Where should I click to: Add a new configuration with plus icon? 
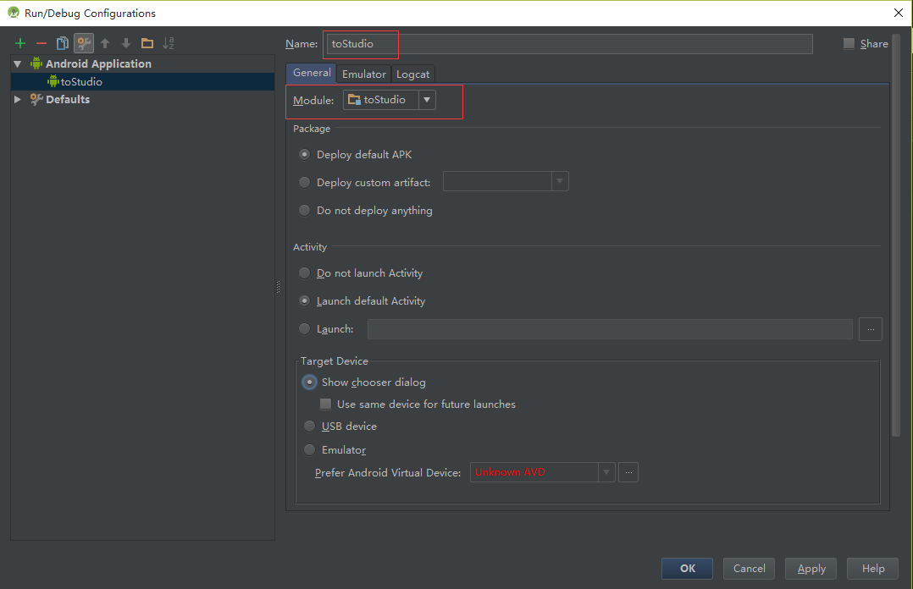click(20, 43)
